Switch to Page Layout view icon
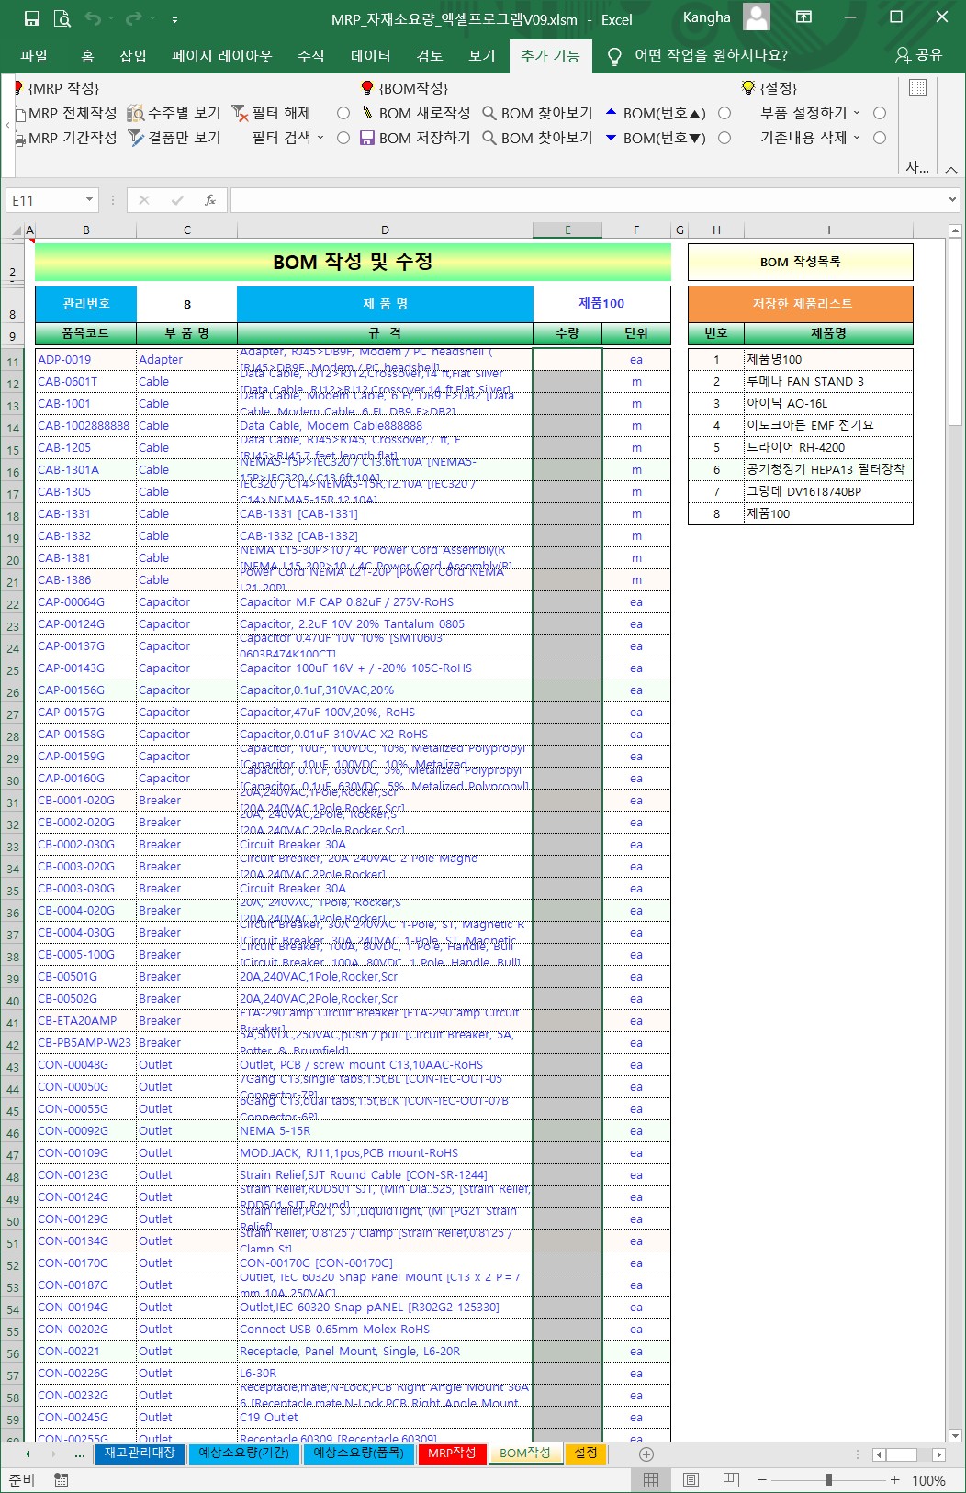This screenshot has width=966, height=1493. pos(691,1479)
